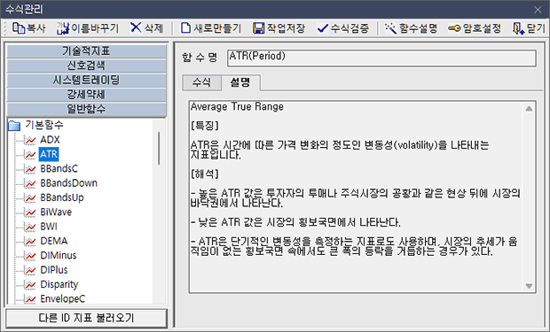Open 함수설명 function description wand icon

(390, 28)
